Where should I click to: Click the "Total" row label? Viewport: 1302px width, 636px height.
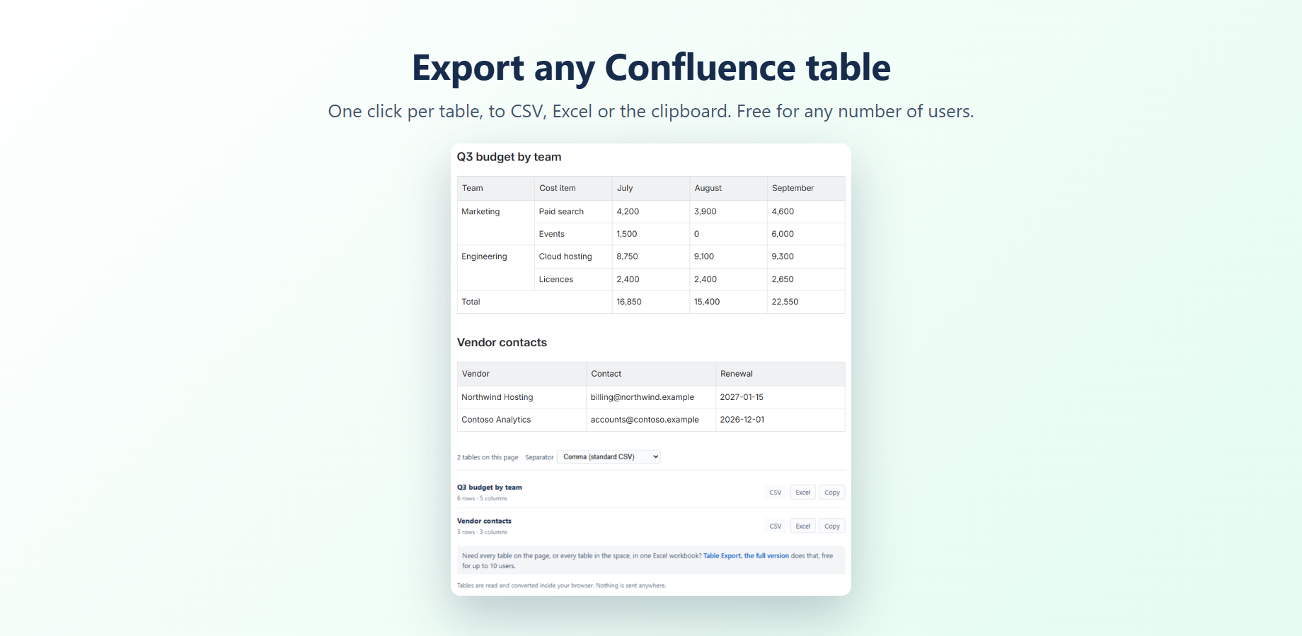(x=534, y=302)
